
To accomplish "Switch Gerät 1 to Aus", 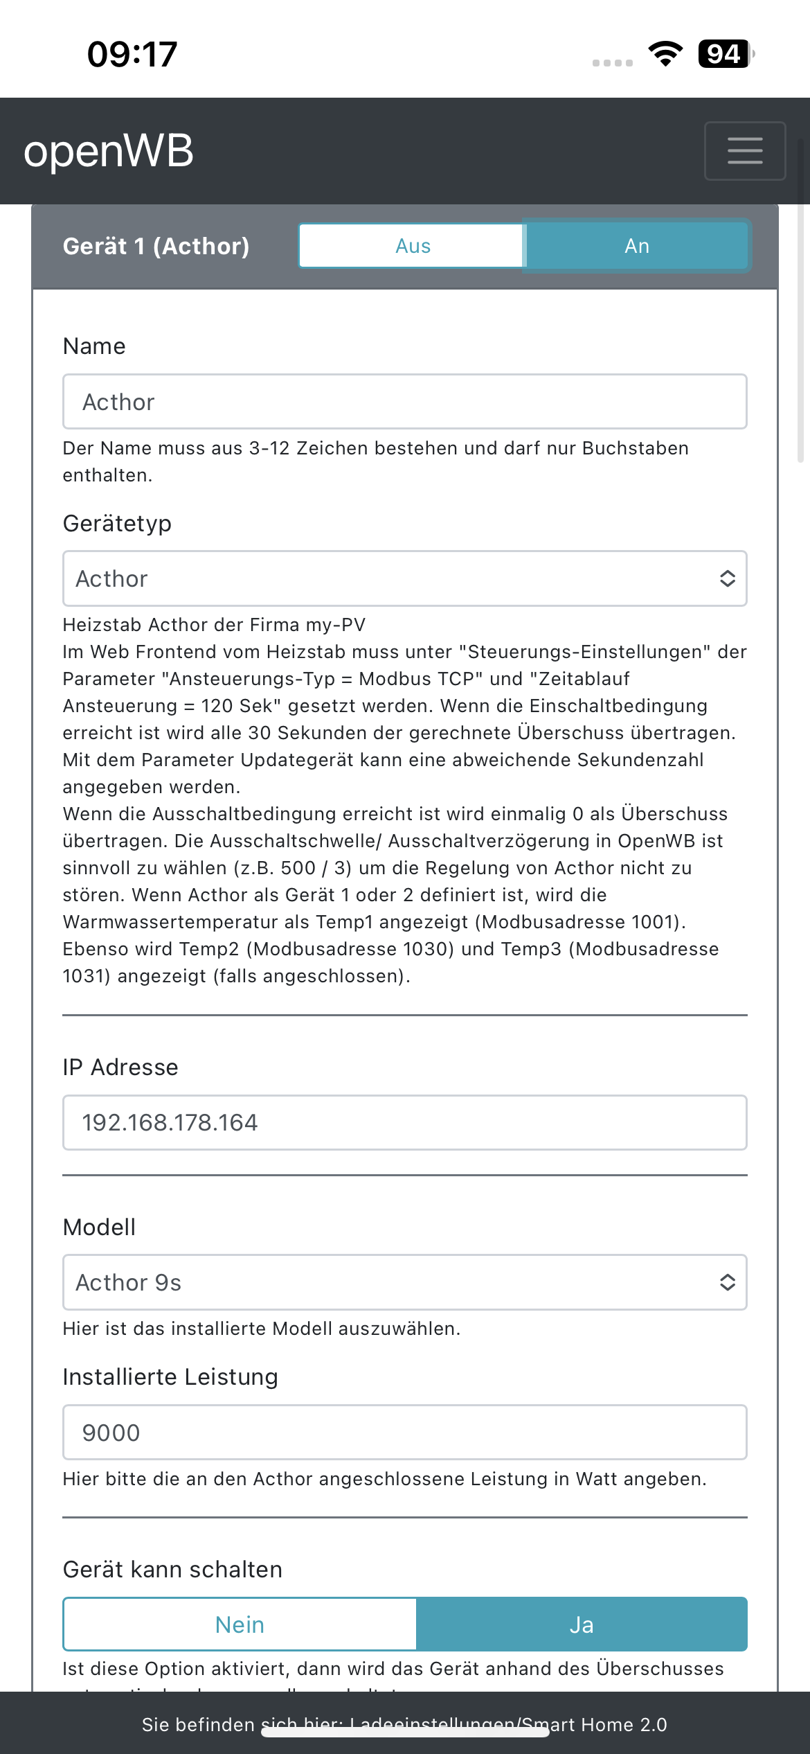I will 413,246.
